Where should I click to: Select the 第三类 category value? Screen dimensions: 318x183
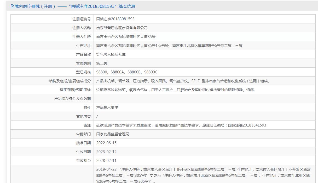tap(102, 63)
